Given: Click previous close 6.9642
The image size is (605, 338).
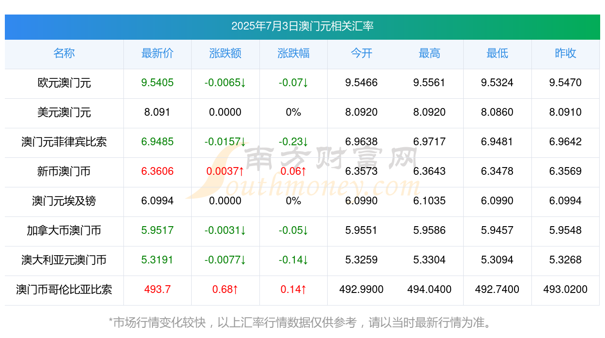Looking at the screenshot, I should coord(565,142).
